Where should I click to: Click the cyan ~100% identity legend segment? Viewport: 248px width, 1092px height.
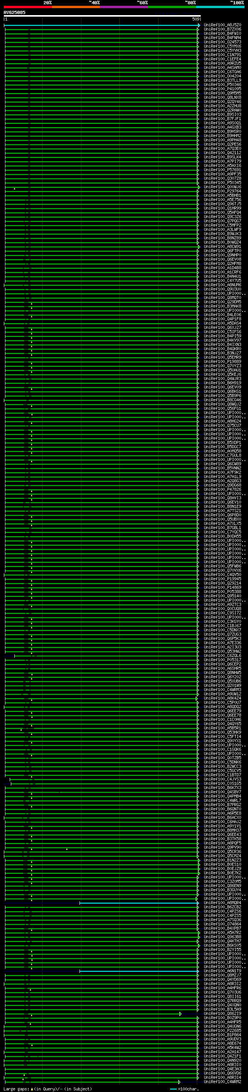pos(220,7)
